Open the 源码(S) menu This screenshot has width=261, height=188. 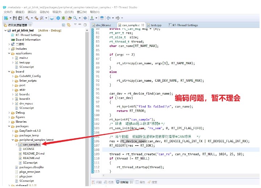click(x=32, y=12)
